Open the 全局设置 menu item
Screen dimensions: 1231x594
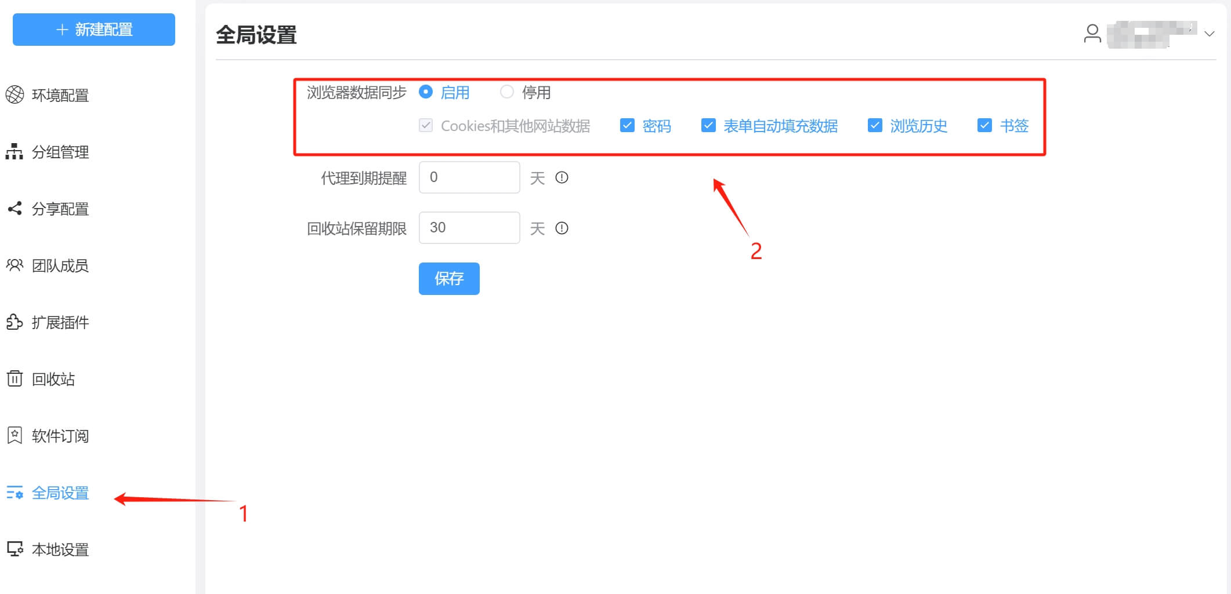[x=60, y=493]
